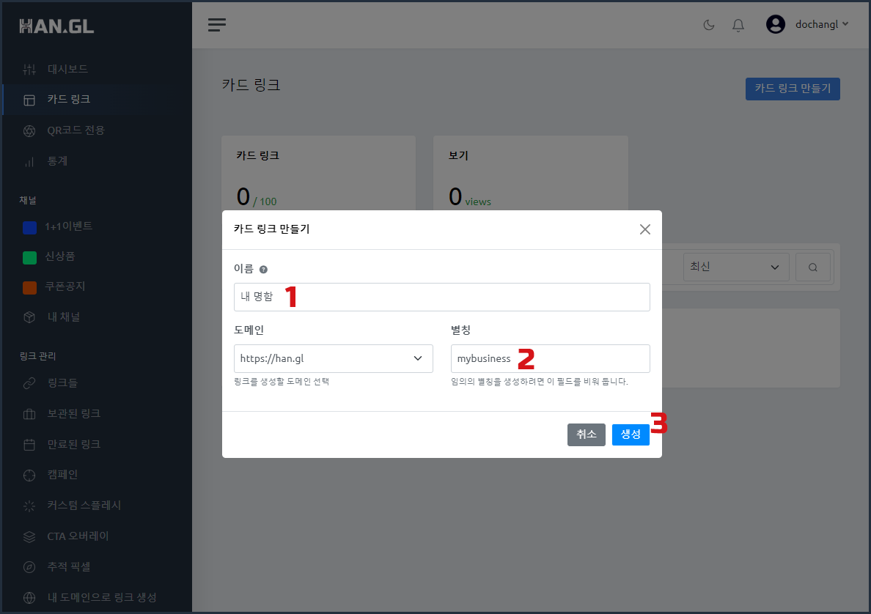Viewport: 871px width, 614px height.
Task: Open the 도메인 https://han.gl dropdown
Action: coord(334,358)
